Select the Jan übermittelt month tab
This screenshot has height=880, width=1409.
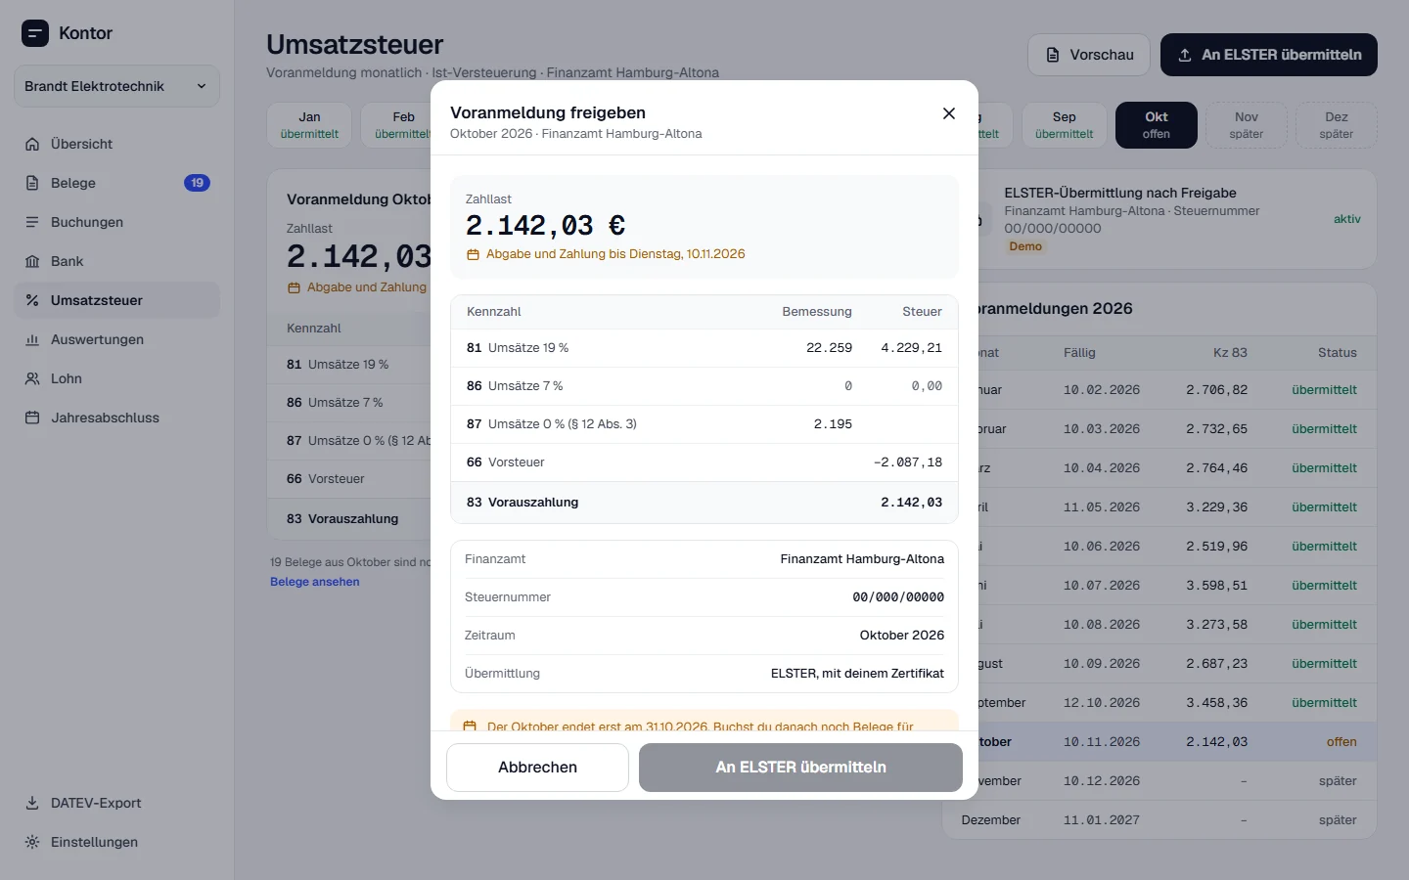[309, 125]
